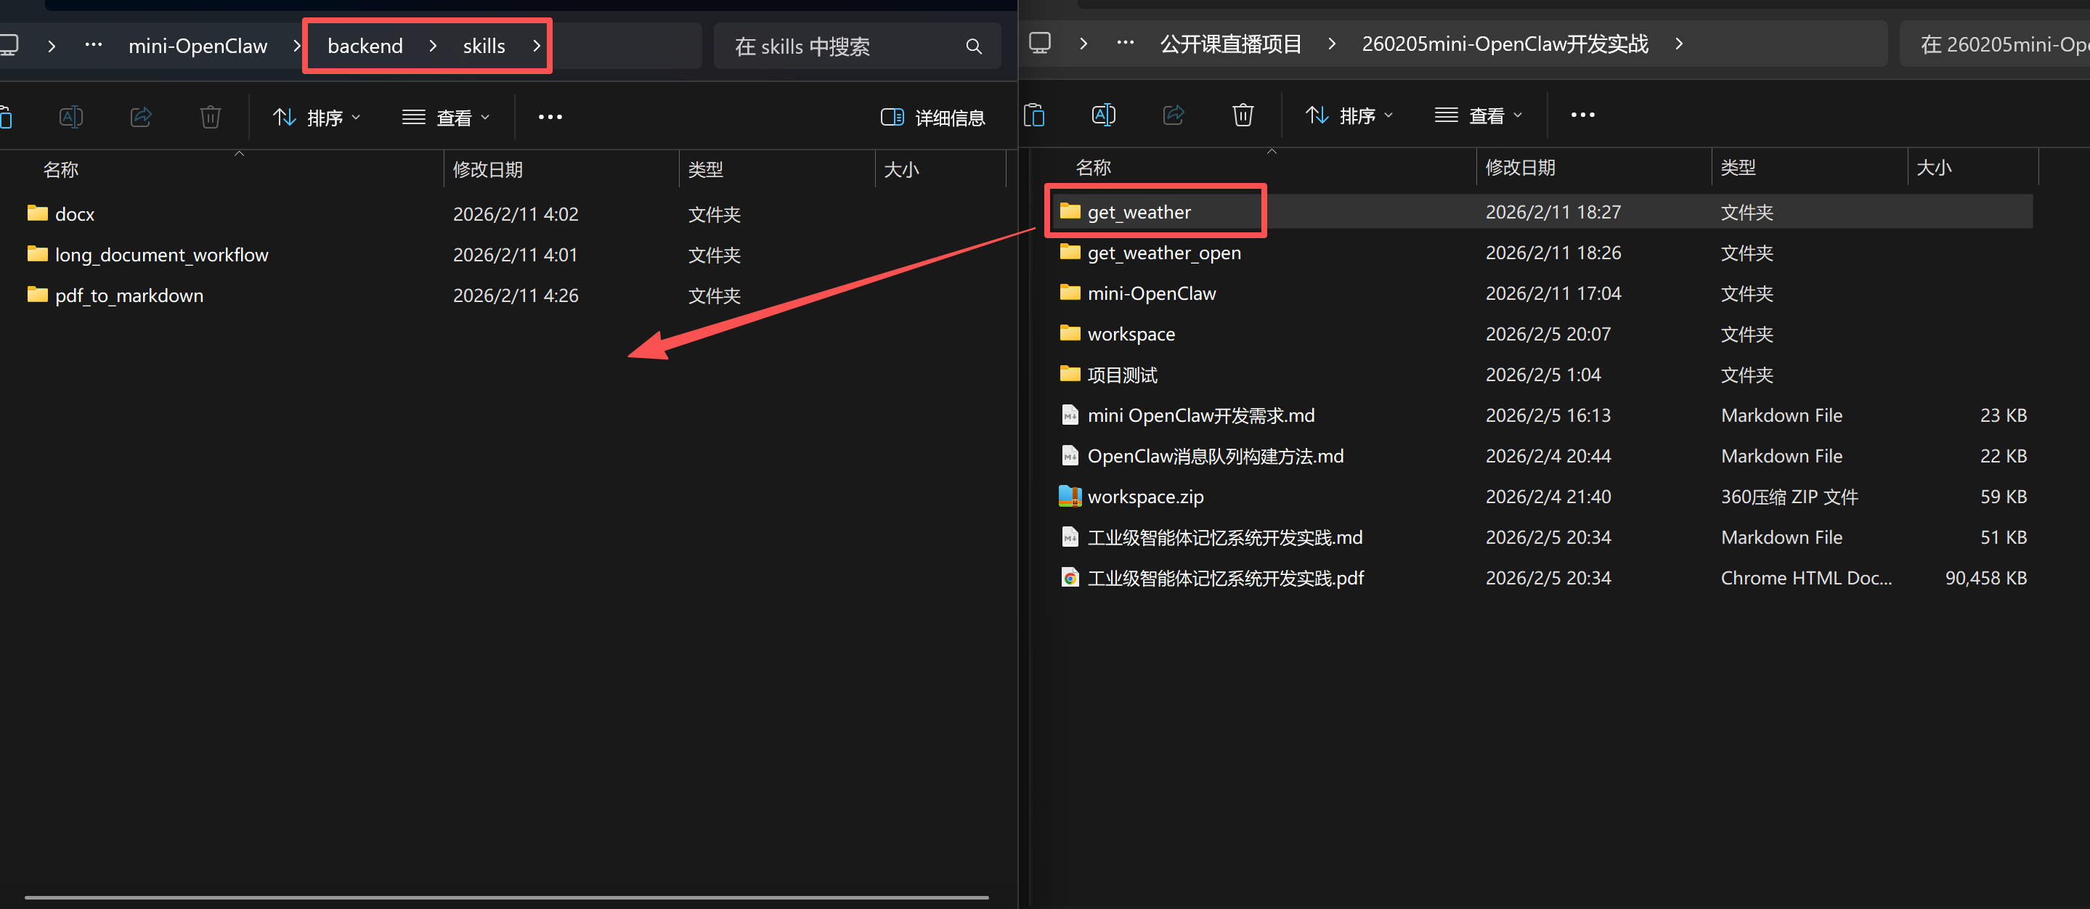Image resolution: width=2090 pixels, height=909 pixels.
Task: Click 360压缩 ZIP 文件 type cell
Action: click(x=1789, y=497)
